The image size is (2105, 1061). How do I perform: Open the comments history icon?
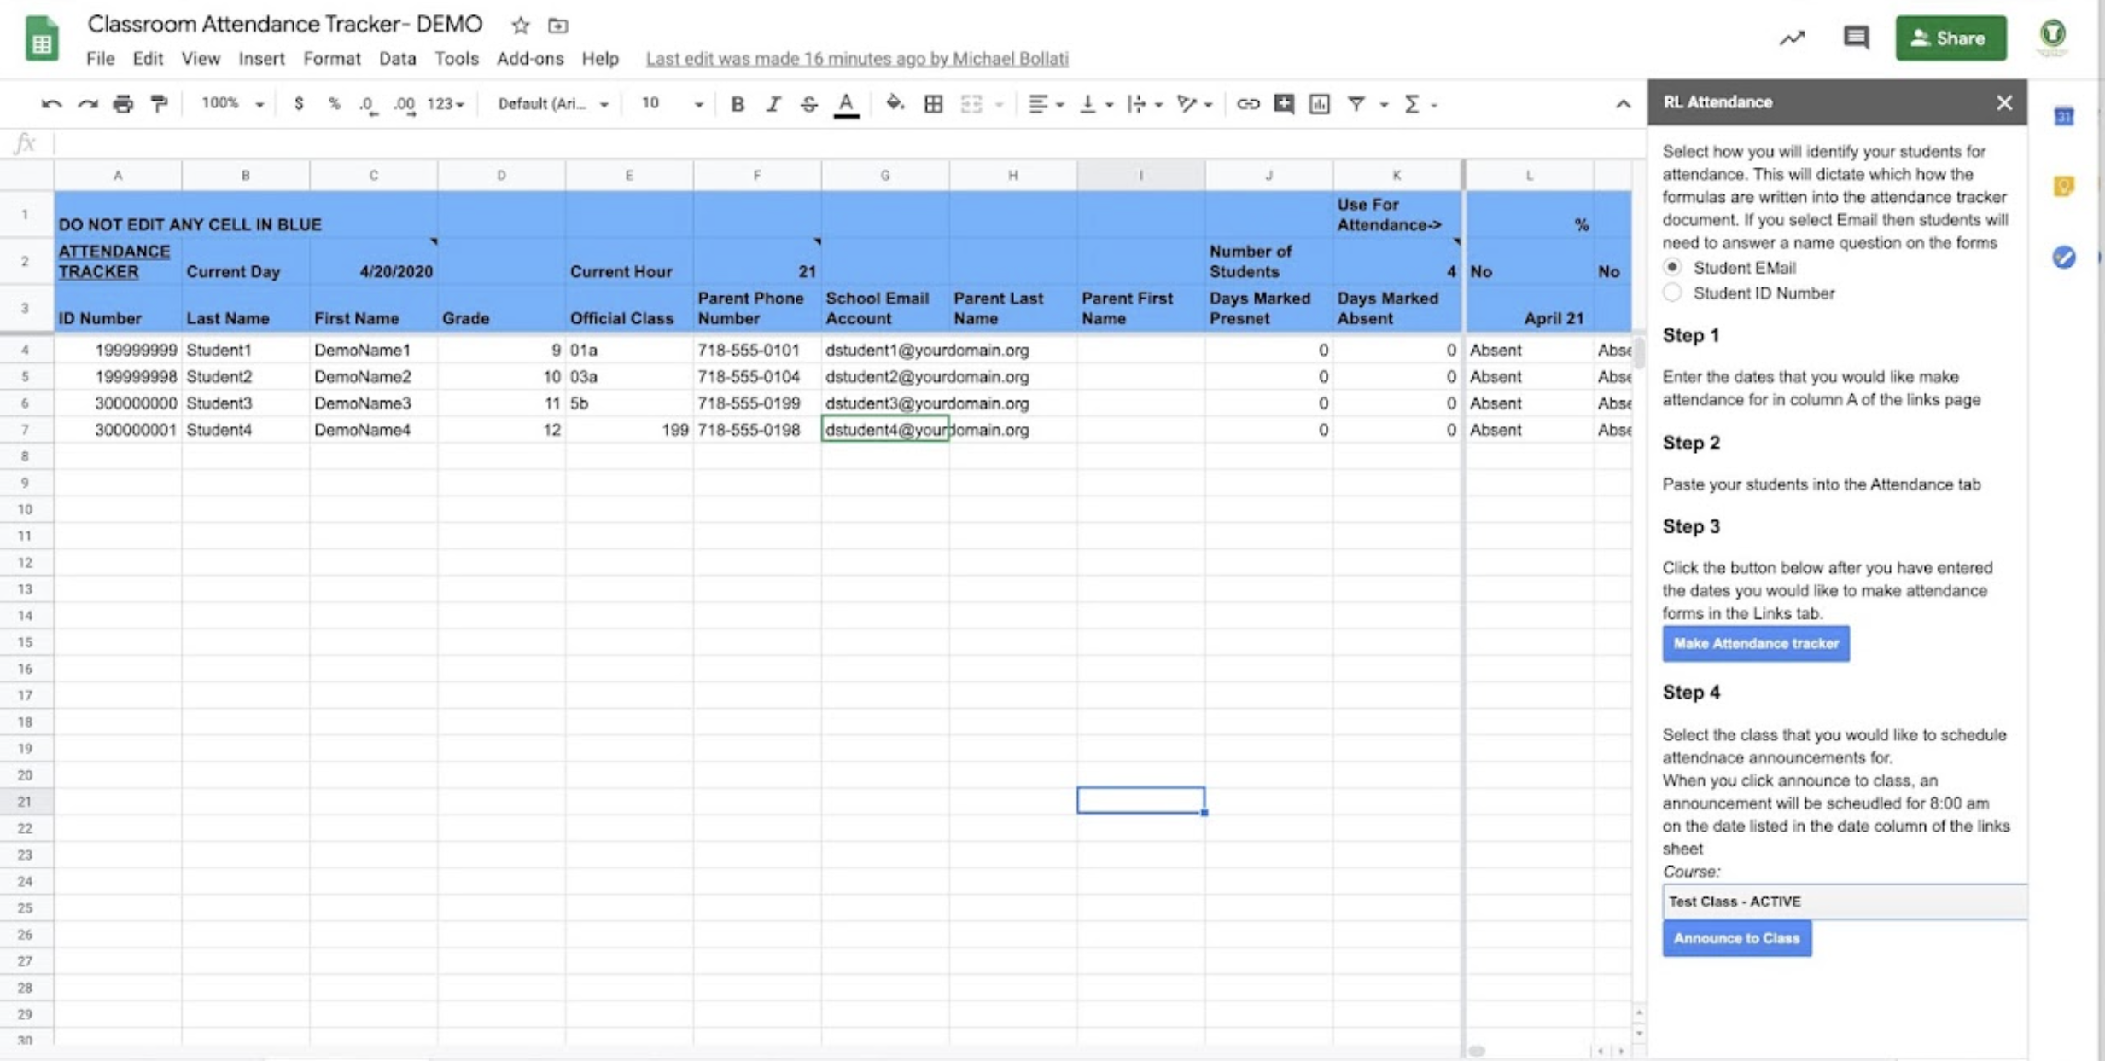(1855, 38)
